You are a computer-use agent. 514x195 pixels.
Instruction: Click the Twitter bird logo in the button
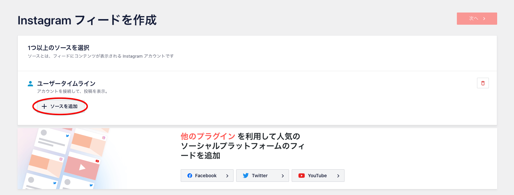click(245, 176)
